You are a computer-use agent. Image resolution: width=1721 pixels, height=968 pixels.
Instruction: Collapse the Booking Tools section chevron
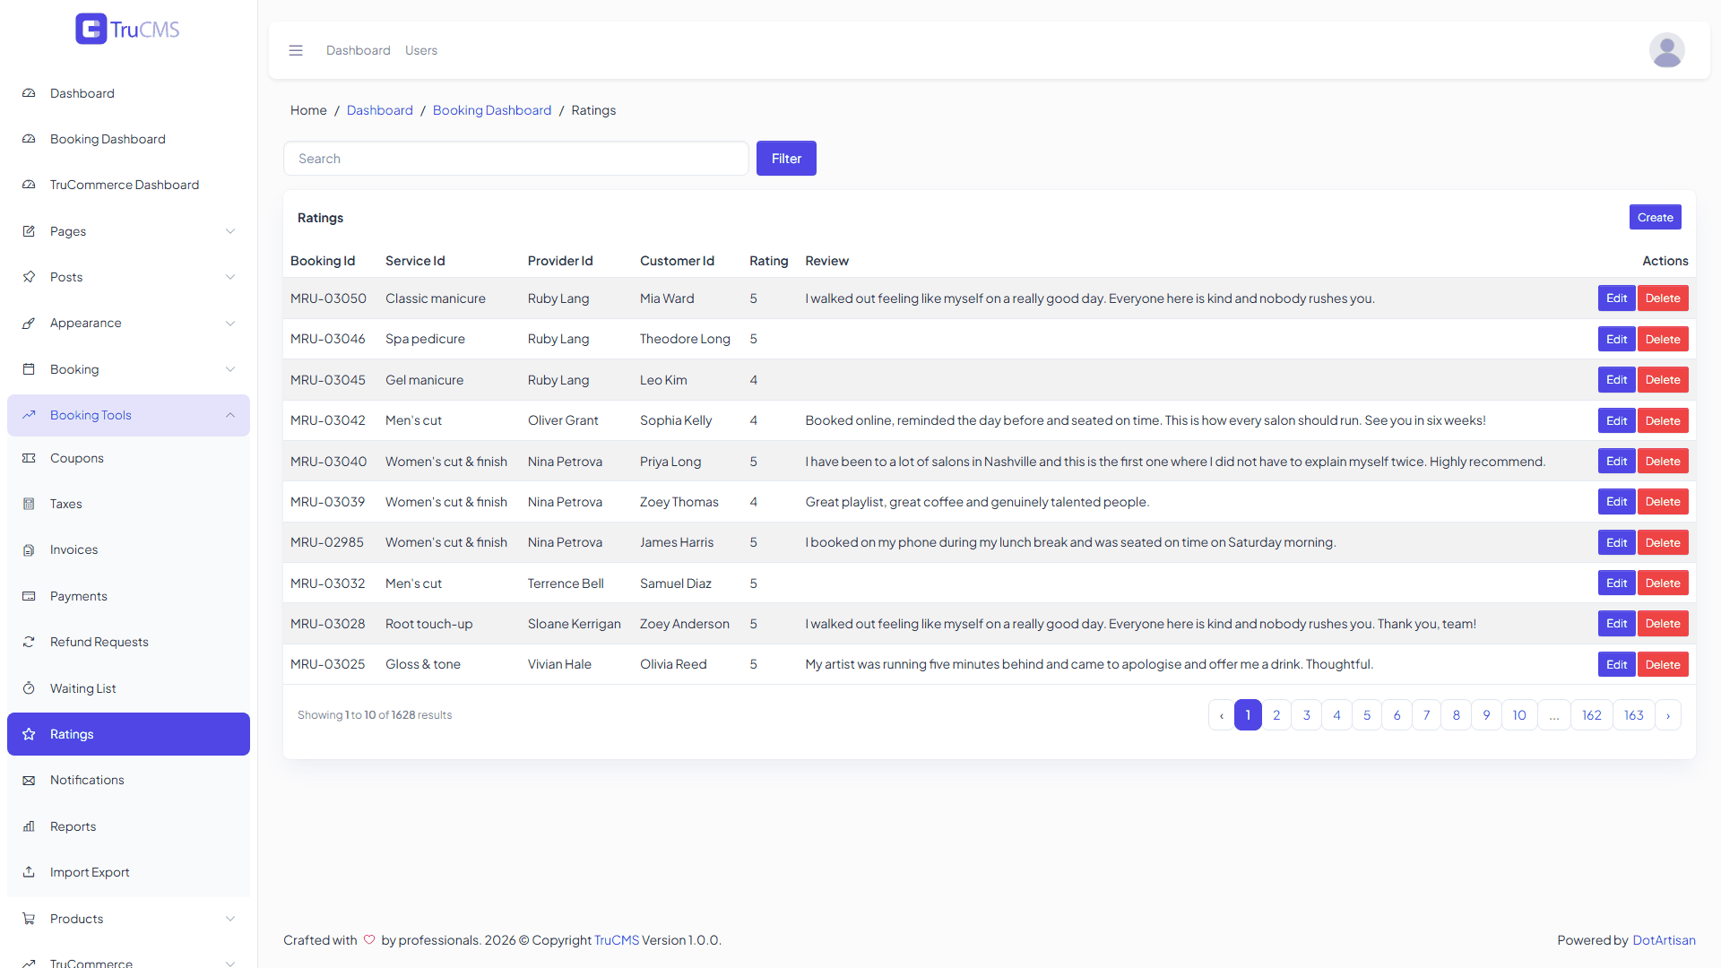point(230,415)
